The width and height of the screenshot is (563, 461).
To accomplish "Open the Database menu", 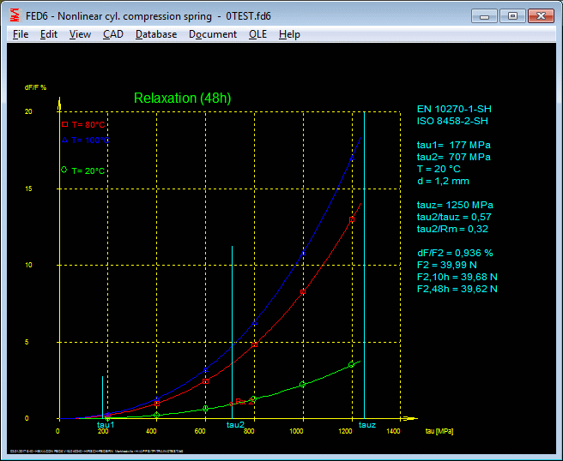I will 156,34.
